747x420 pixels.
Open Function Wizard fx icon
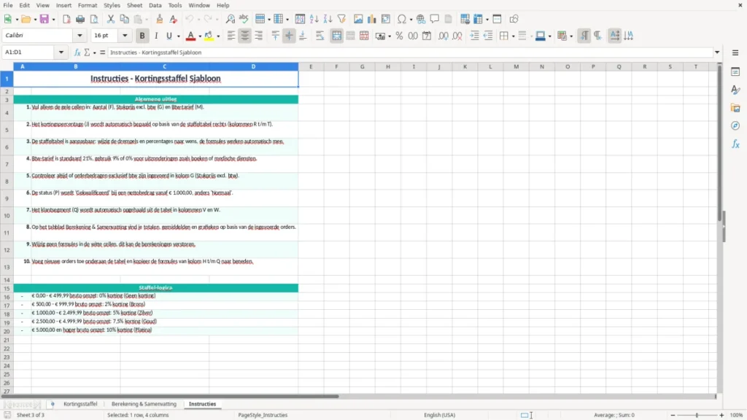(x=77, y=52)
